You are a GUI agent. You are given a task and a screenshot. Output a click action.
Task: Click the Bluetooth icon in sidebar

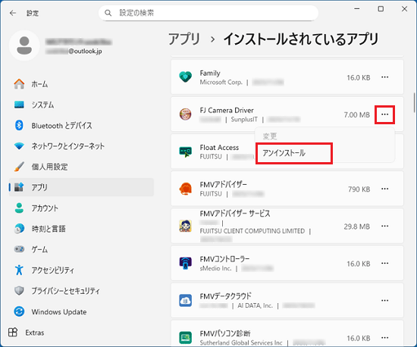tap(19, 126)
